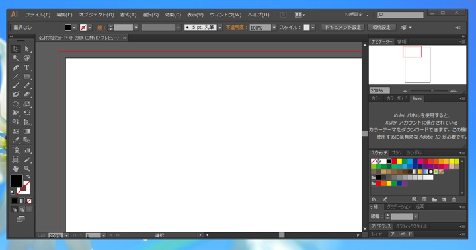This screenshot has width=476, height=250.
Task: Activate the Hand tool
Action: [x=15, y=168]
